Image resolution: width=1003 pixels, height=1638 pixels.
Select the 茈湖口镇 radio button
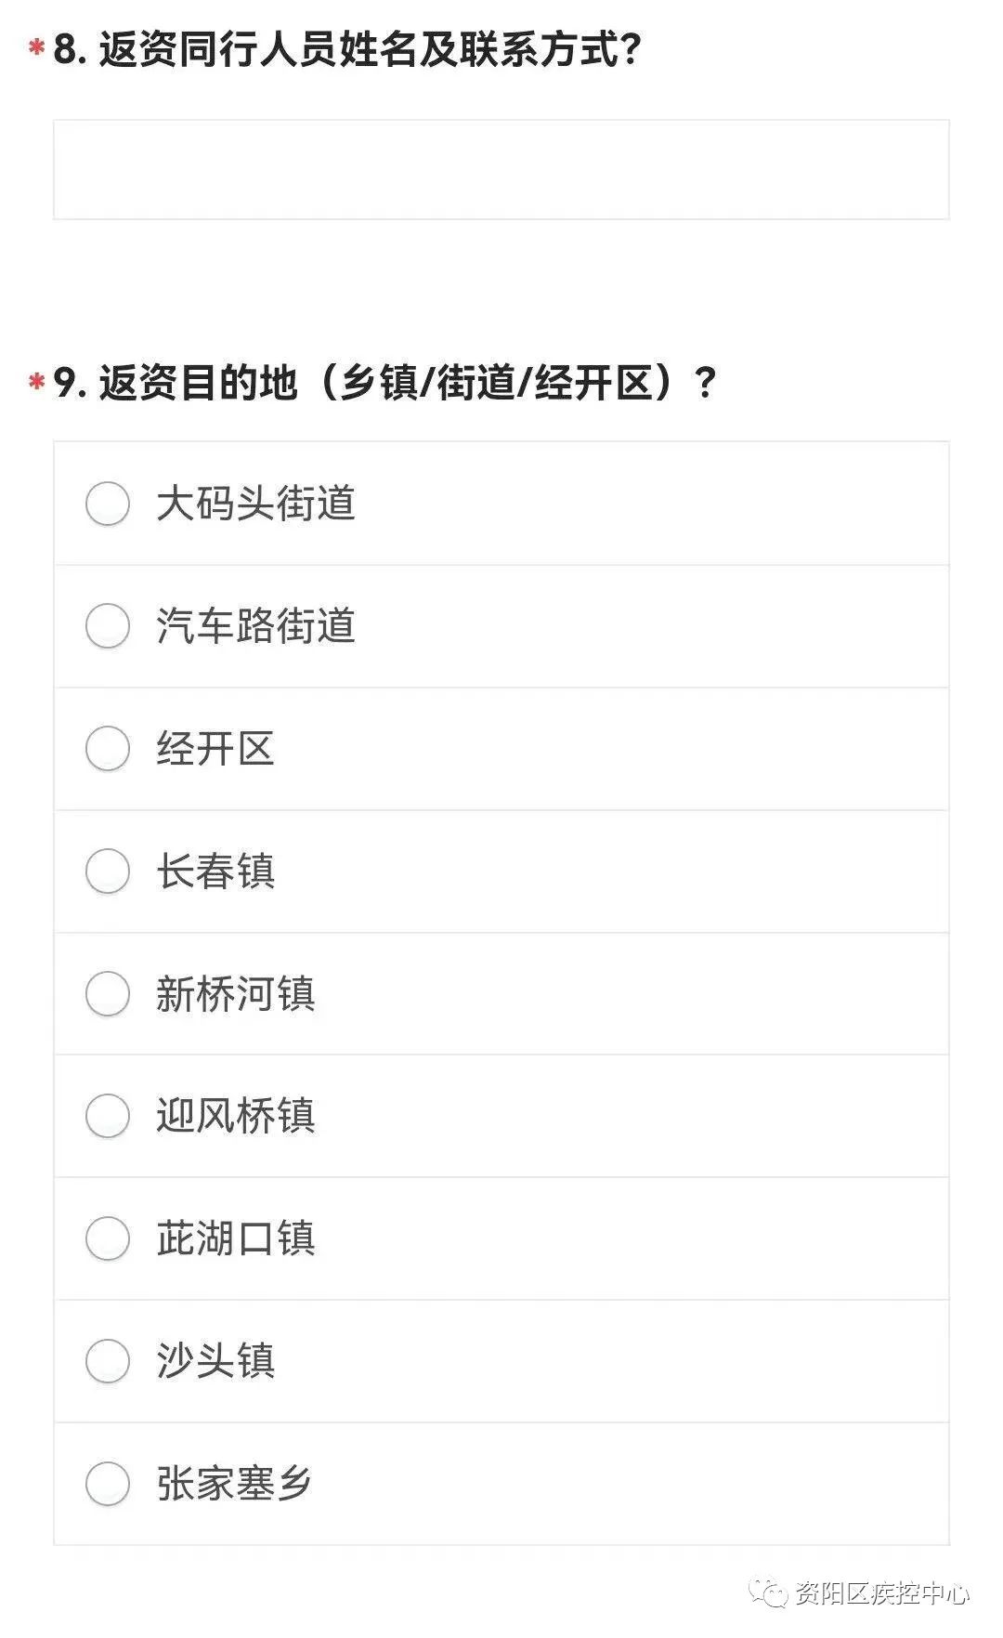[x=108, y=1238]
